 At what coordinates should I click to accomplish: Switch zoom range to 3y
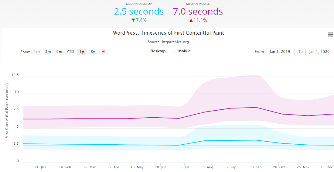(x=93, y=52)
